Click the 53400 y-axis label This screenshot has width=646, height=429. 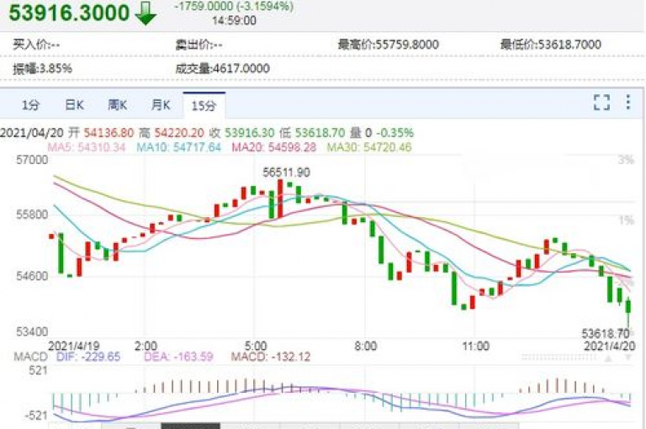coord(32,331)
